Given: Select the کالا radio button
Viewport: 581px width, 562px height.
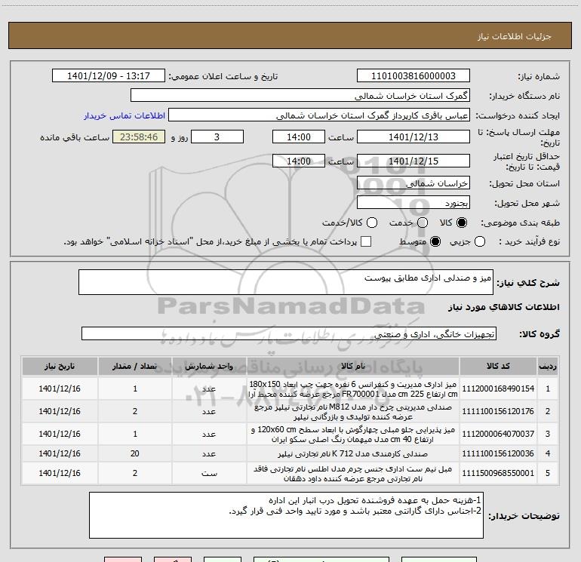Looking at the screenshot, I should (x=462, y=223).
